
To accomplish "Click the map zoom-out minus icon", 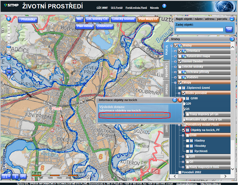I will coord(9,58).
